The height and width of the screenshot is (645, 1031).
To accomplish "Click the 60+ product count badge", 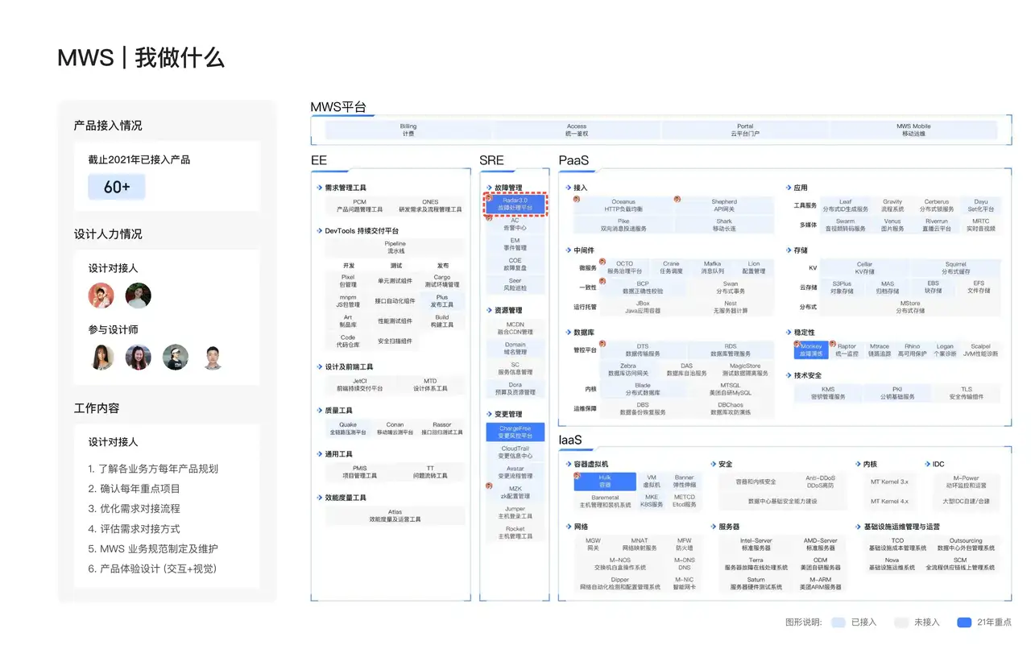I will (x=117, y=187).
